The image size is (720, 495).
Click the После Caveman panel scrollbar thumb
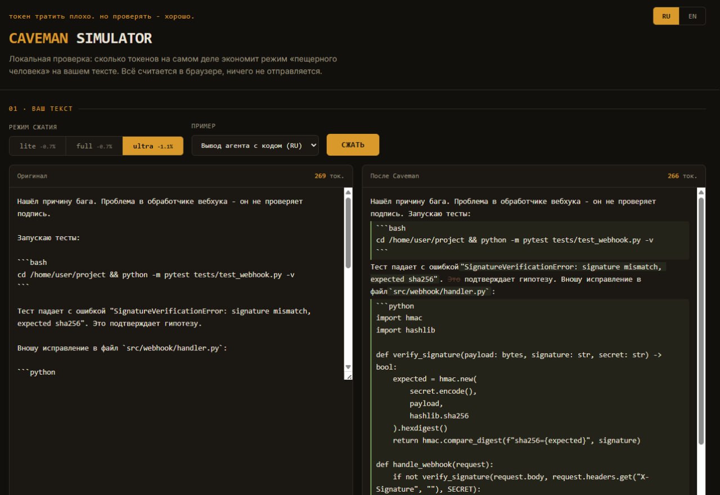click(x=701, y=321)
